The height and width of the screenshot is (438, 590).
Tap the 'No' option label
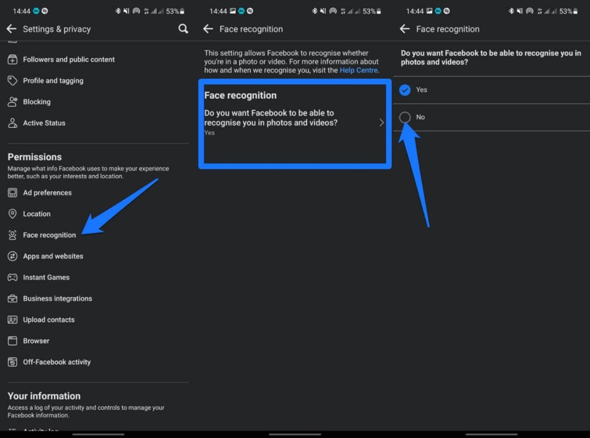click(x=420, y=117)
